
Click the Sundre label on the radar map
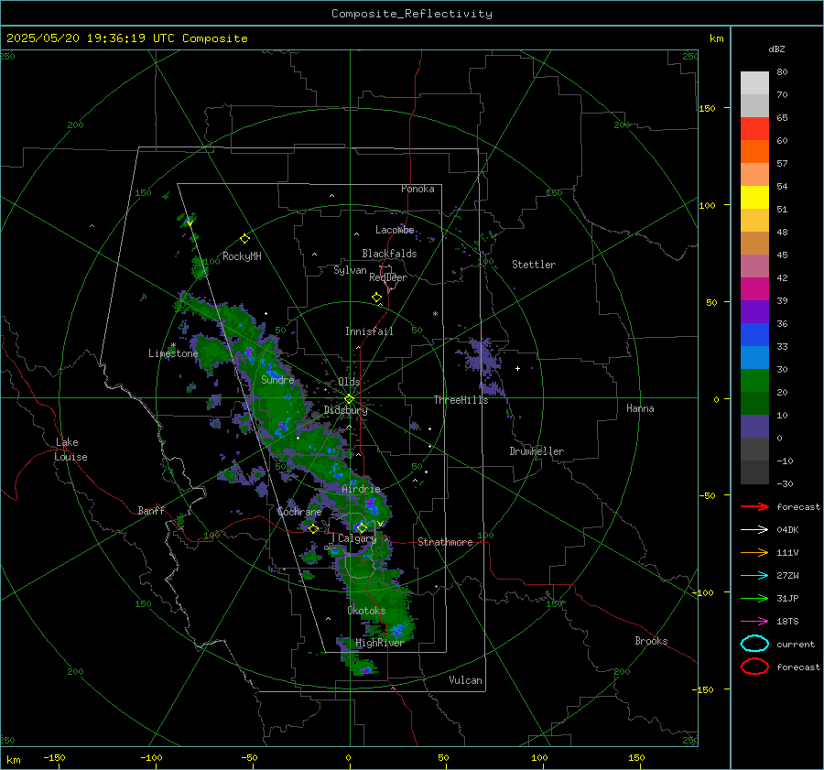[277, 379]
